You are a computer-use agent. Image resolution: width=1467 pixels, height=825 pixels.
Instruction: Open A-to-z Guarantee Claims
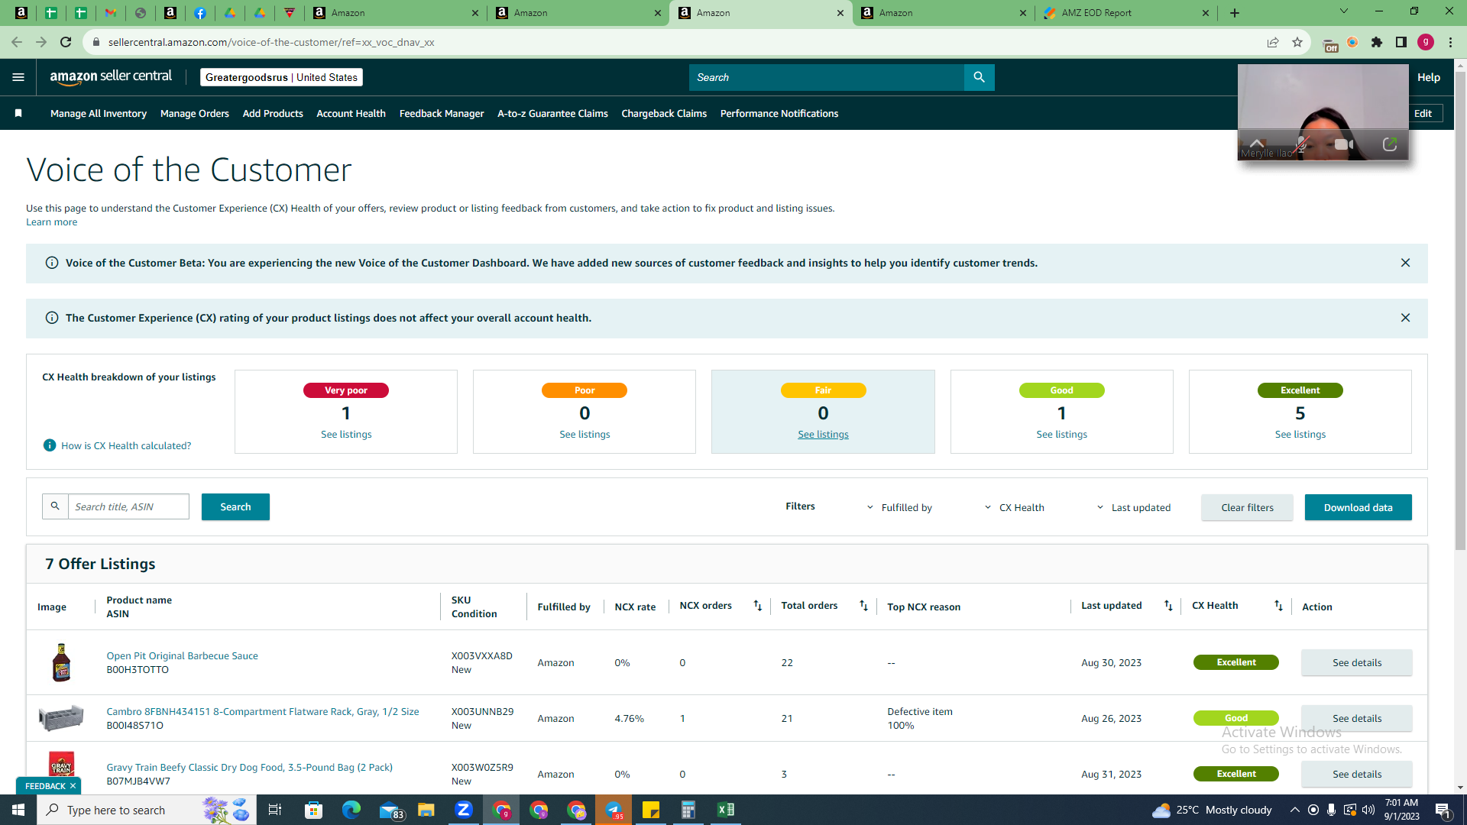(x=552, y=113)
